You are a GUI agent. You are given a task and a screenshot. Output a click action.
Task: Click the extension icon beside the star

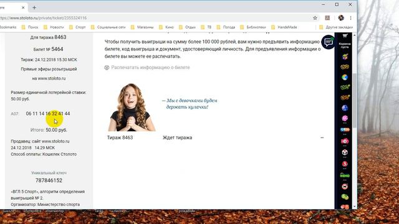(x=327, y=18)
